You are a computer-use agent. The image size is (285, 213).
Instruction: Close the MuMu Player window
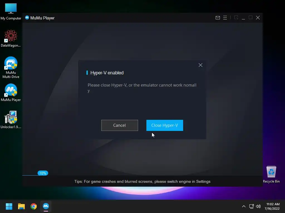tap(258, 17)
